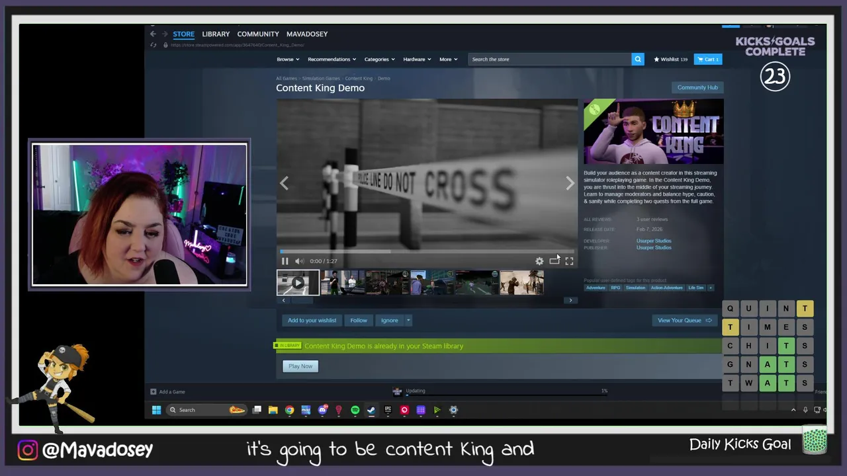Click the thumbnail strip scrollbar handle
Screen dimensions: 847x476
(302, 300)
